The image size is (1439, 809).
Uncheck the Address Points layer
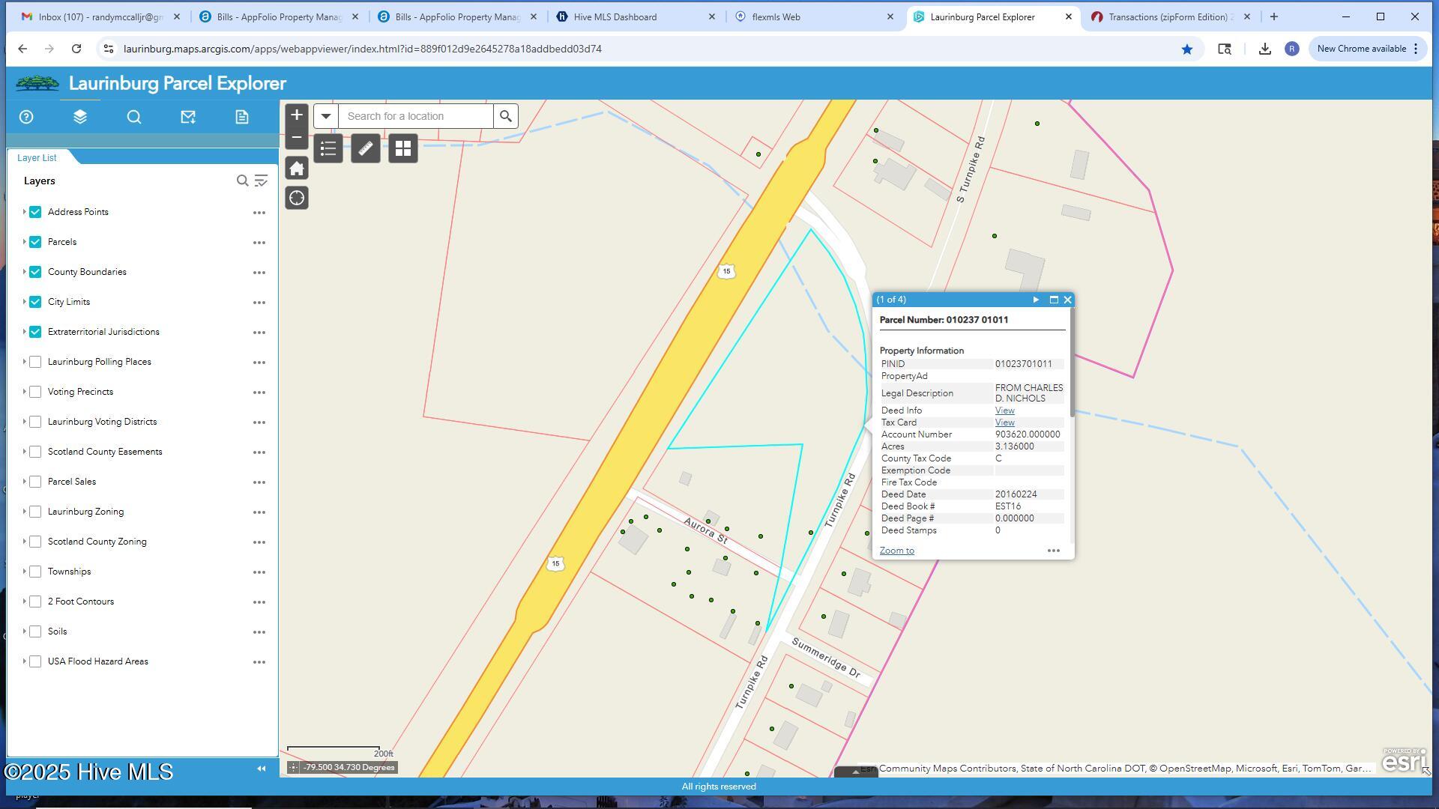[35, 212]
